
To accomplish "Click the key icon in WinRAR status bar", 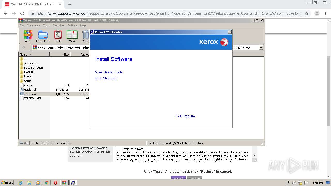I will pos(26,143).
